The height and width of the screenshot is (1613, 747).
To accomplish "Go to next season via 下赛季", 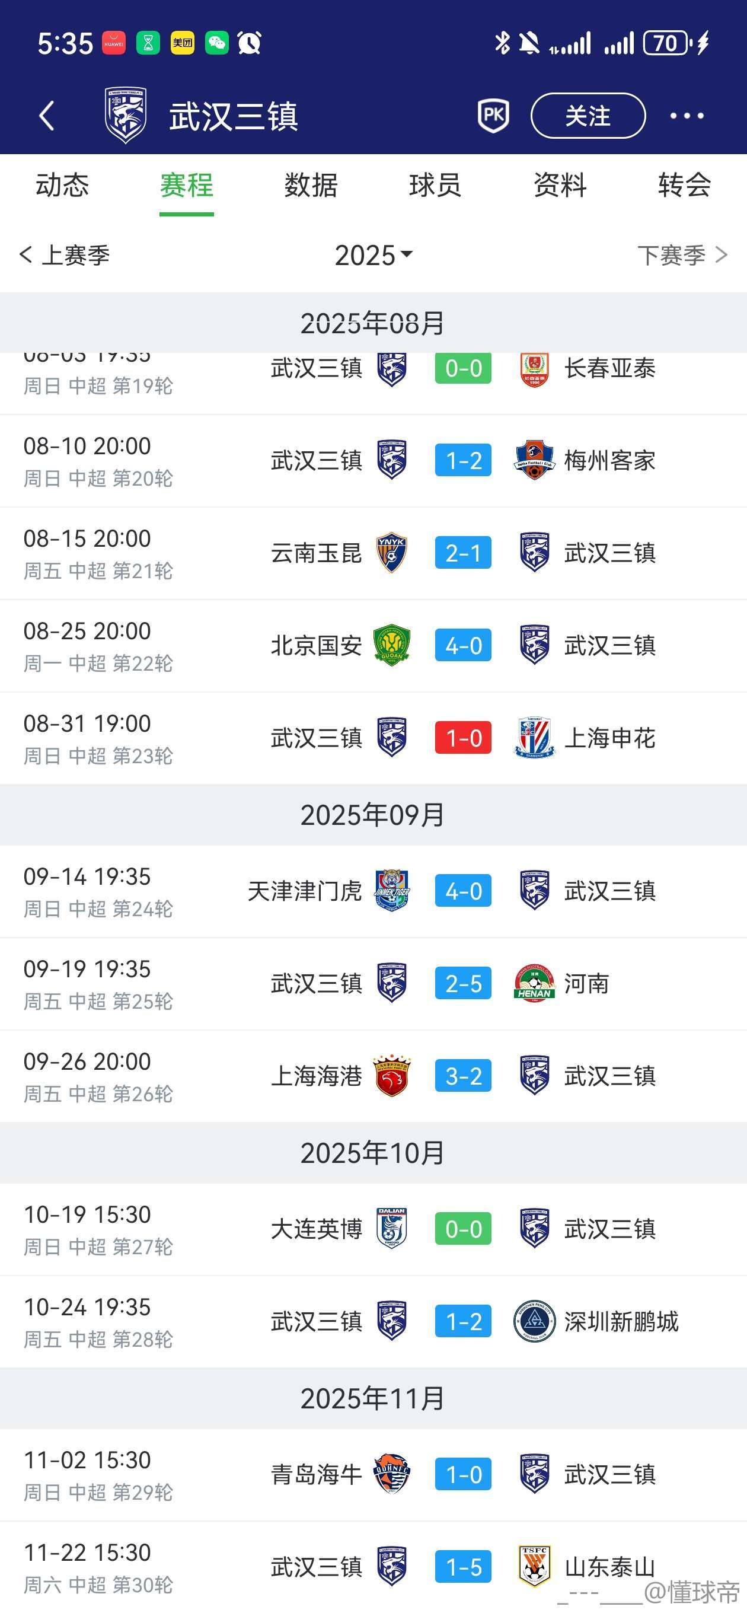I will [x=682, y=256].
